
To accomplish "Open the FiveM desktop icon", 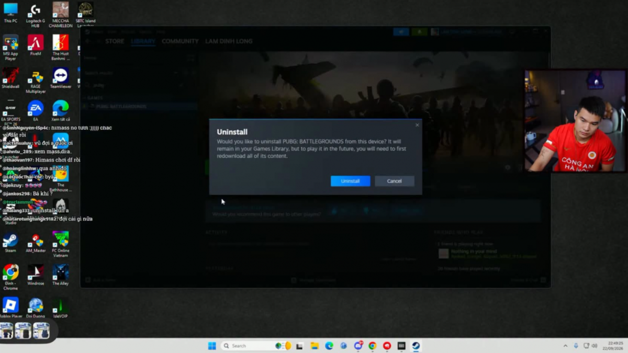I will tap(36, 45).
